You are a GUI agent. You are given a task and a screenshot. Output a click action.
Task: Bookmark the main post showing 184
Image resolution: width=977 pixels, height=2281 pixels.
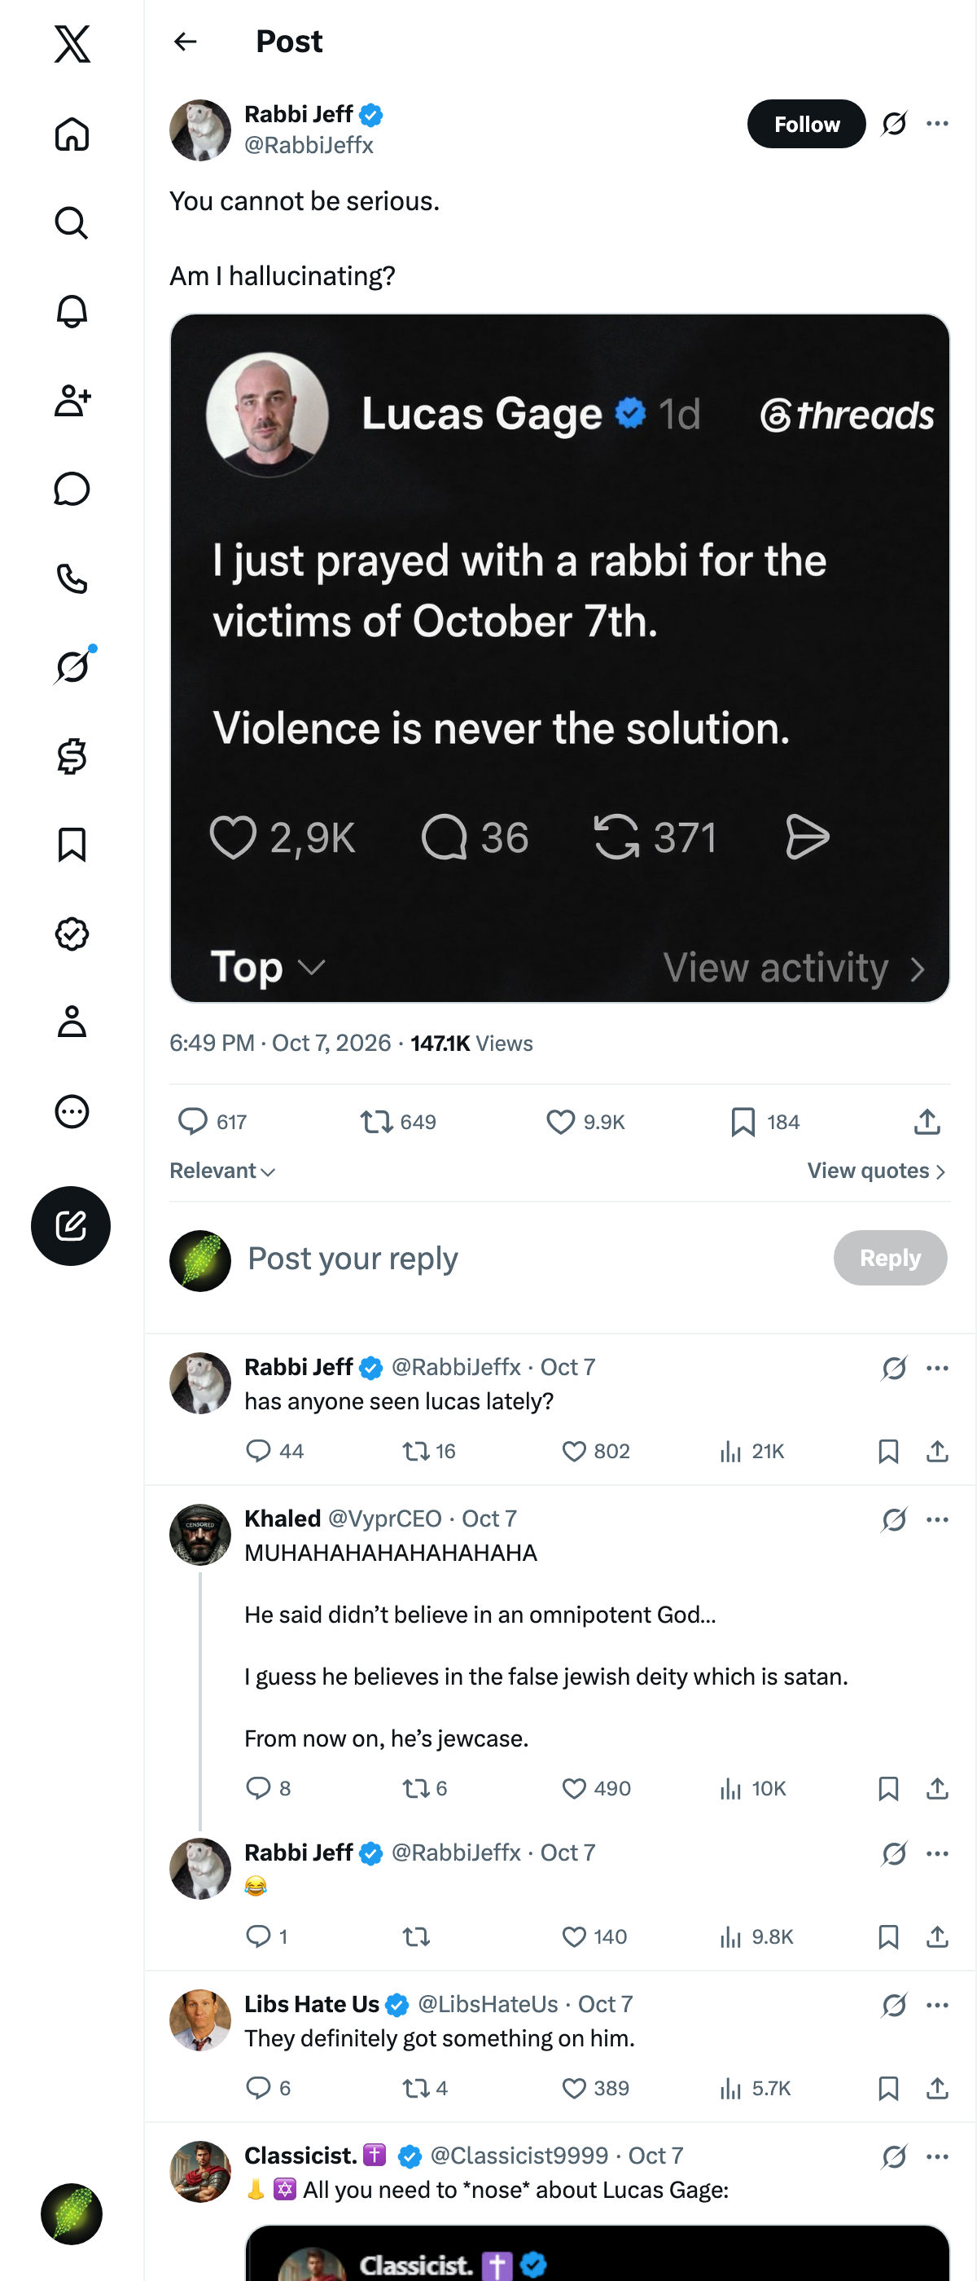pos(765,1122)
